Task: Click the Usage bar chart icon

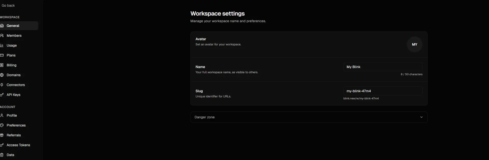Action: point(2,45)
